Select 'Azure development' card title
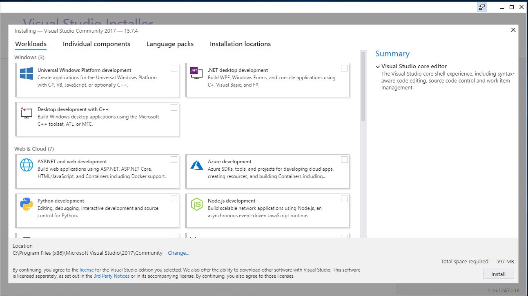This screenshot has height=296, width=528. tap(229, 162)
